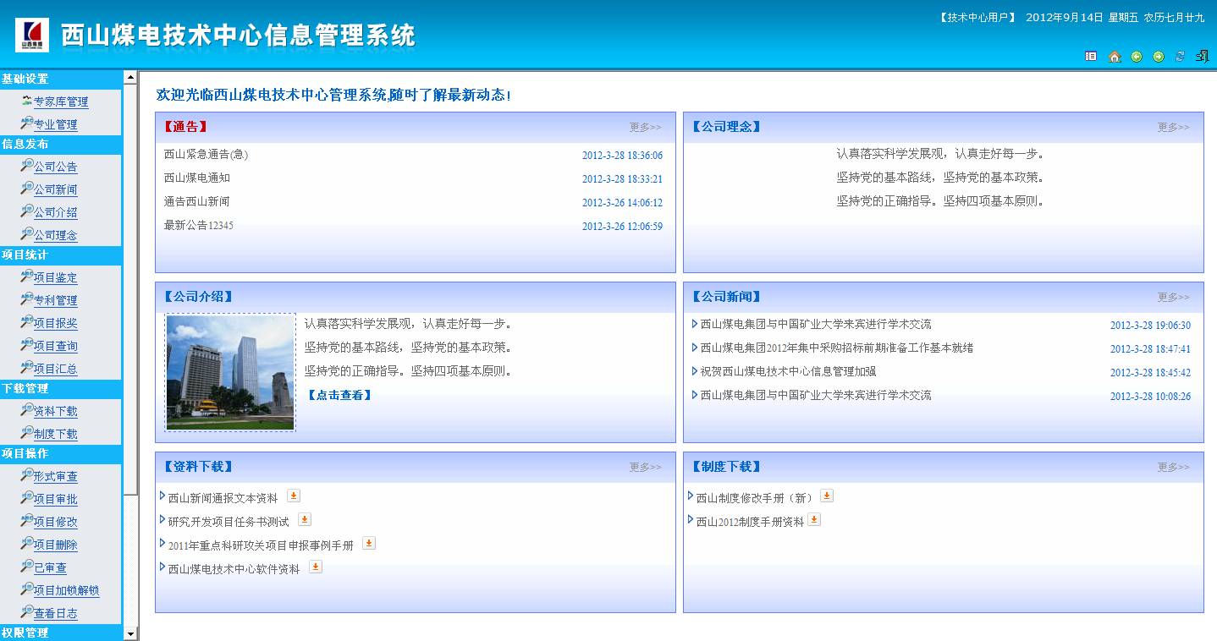Viewport: 1217px width, 641px height.
Task: Click the icon beside 专家库管理
Action: click(x=26, y=101)
